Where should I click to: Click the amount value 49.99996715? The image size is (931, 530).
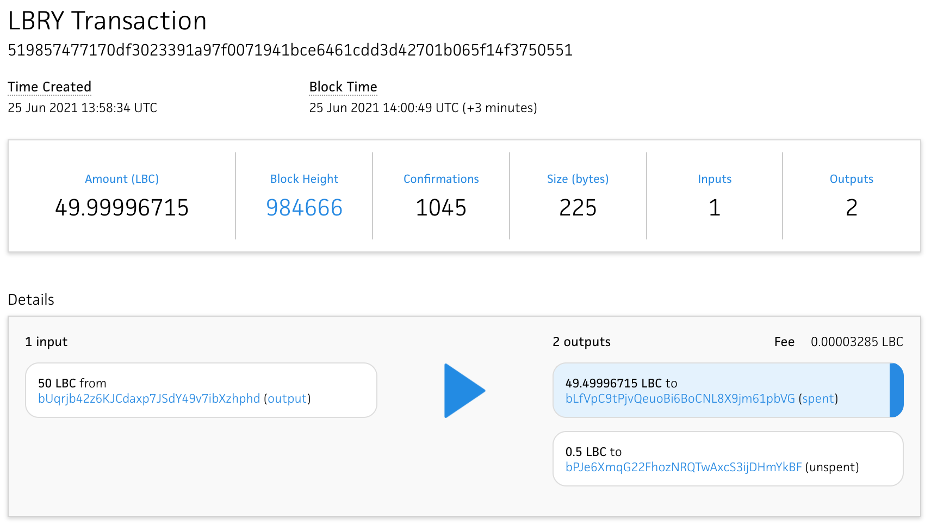[x=122, y=208]
